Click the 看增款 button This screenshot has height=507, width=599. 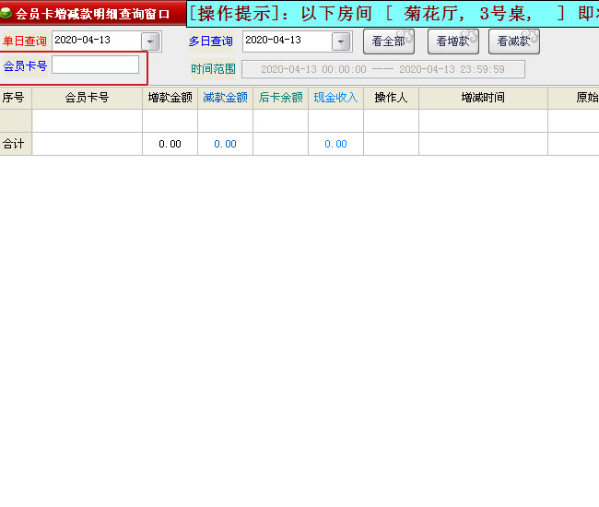453,41
